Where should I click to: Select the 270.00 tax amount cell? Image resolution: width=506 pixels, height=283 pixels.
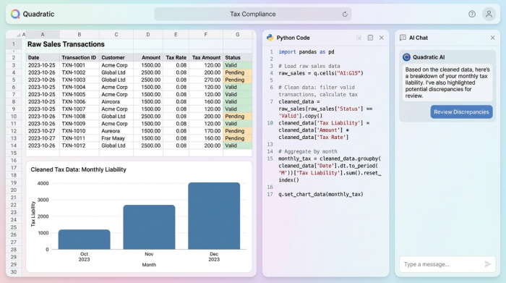[x=206, y=80]
